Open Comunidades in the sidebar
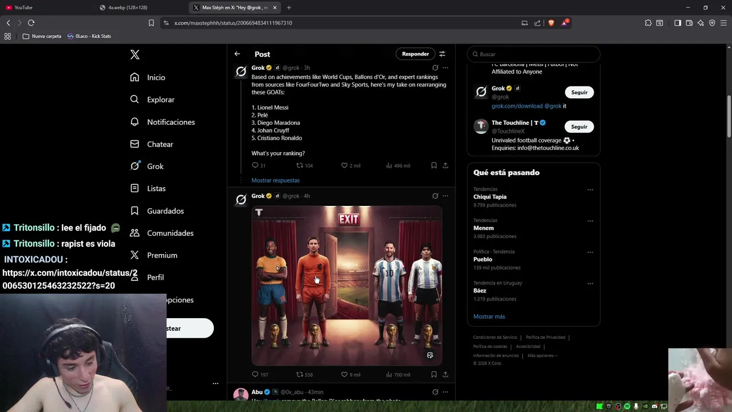 point(162,233)
